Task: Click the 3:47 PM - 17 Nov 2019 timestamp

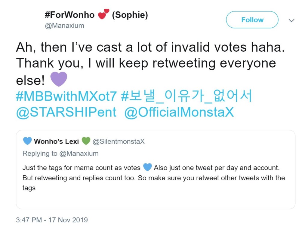Action: tap(52, 220)
